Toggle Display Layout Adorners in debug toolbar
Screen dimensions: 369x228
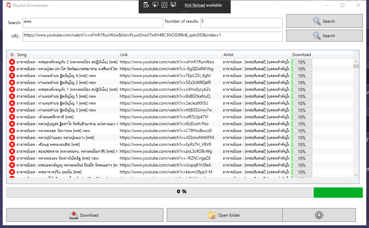164,5
